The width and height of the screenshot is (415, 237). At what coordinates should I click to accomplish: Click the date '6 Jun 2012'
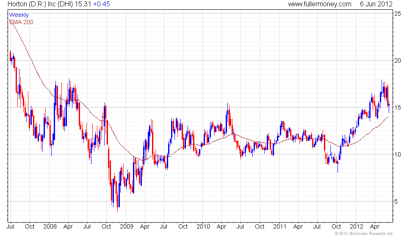point(376,4)
